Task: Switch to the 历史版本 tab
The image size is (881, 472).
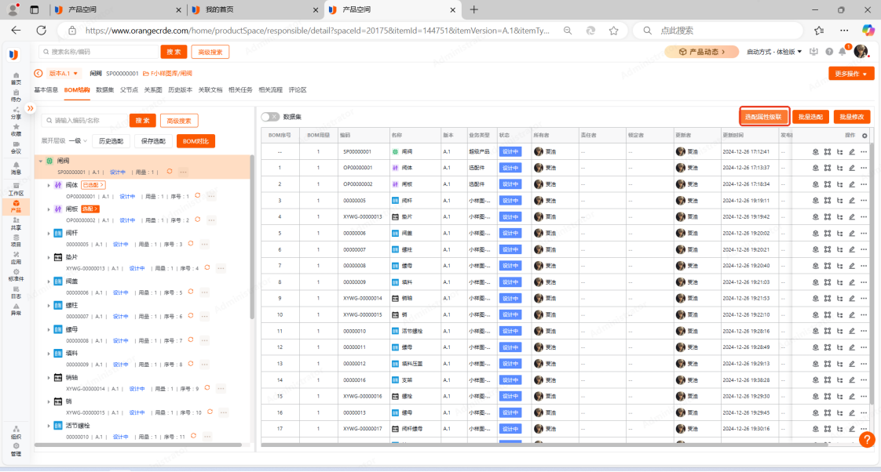Action: 180,89
